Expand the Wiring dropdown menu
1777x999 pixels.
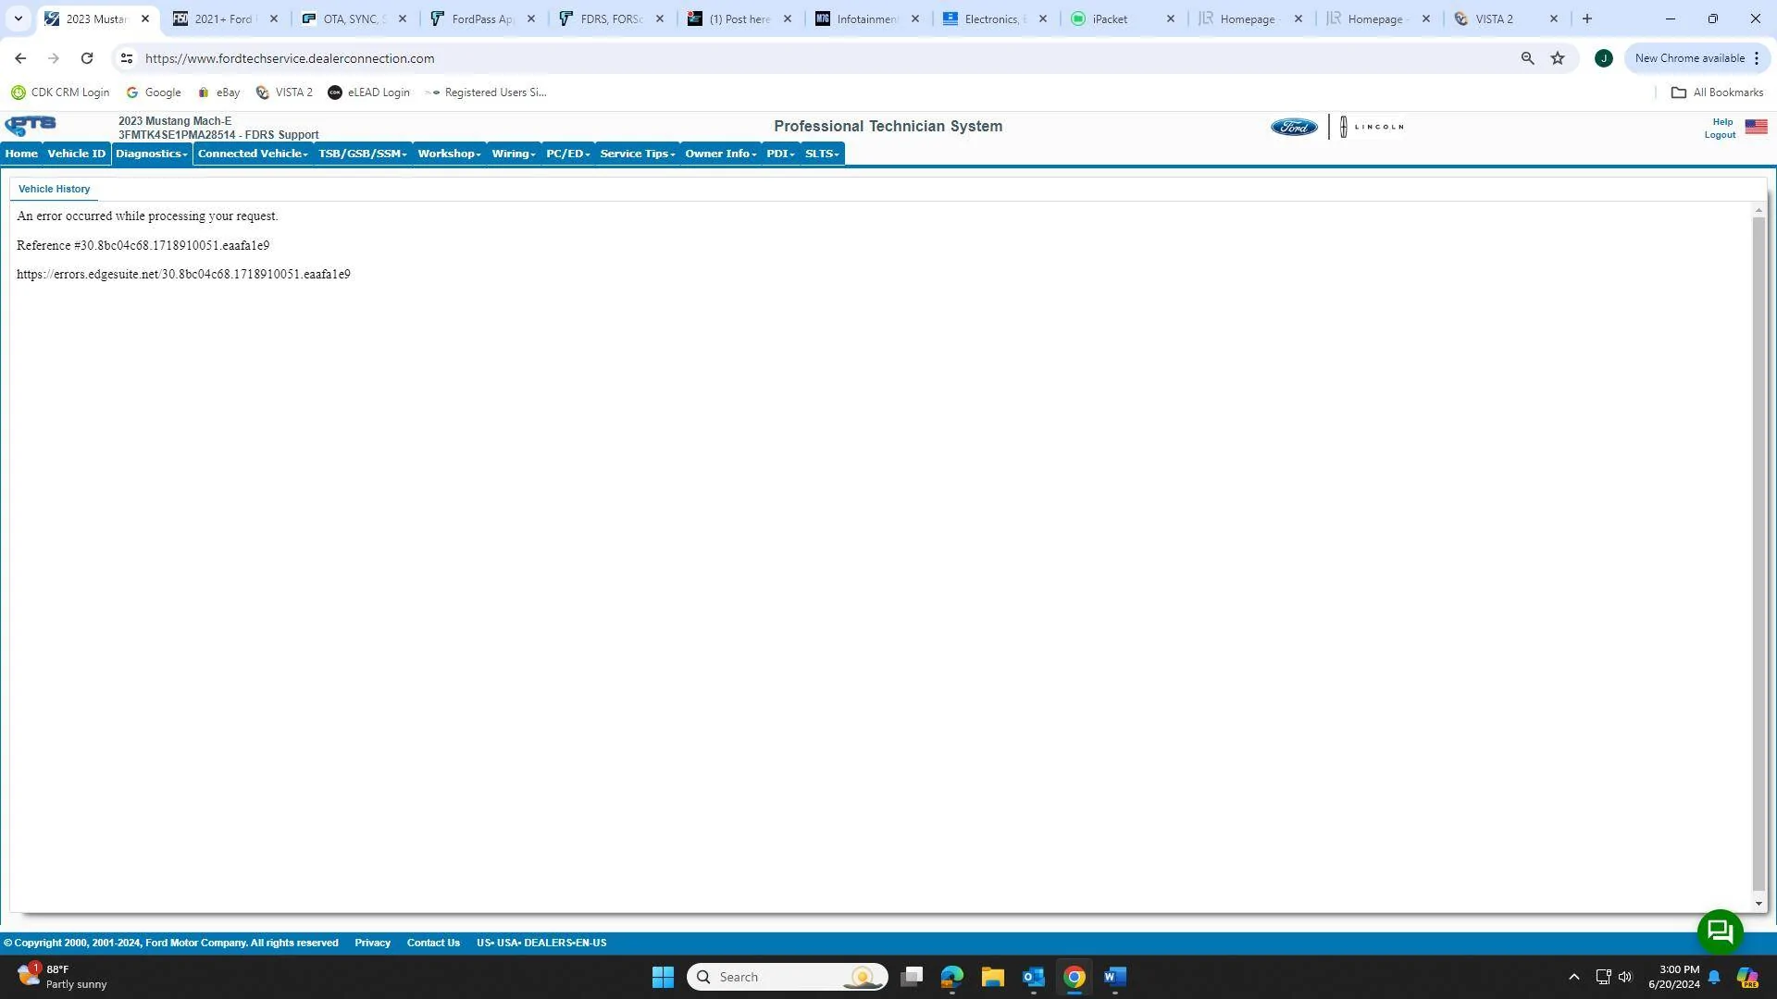point(514,154)
